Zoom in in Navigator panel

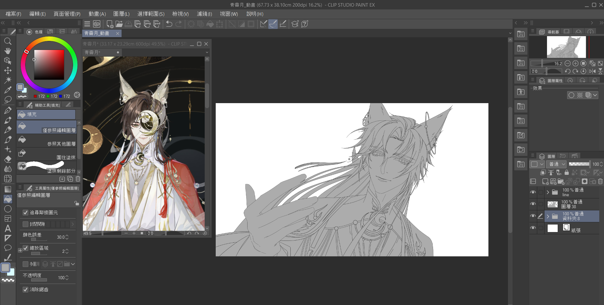pyautogui.click(x=575, y=63)
